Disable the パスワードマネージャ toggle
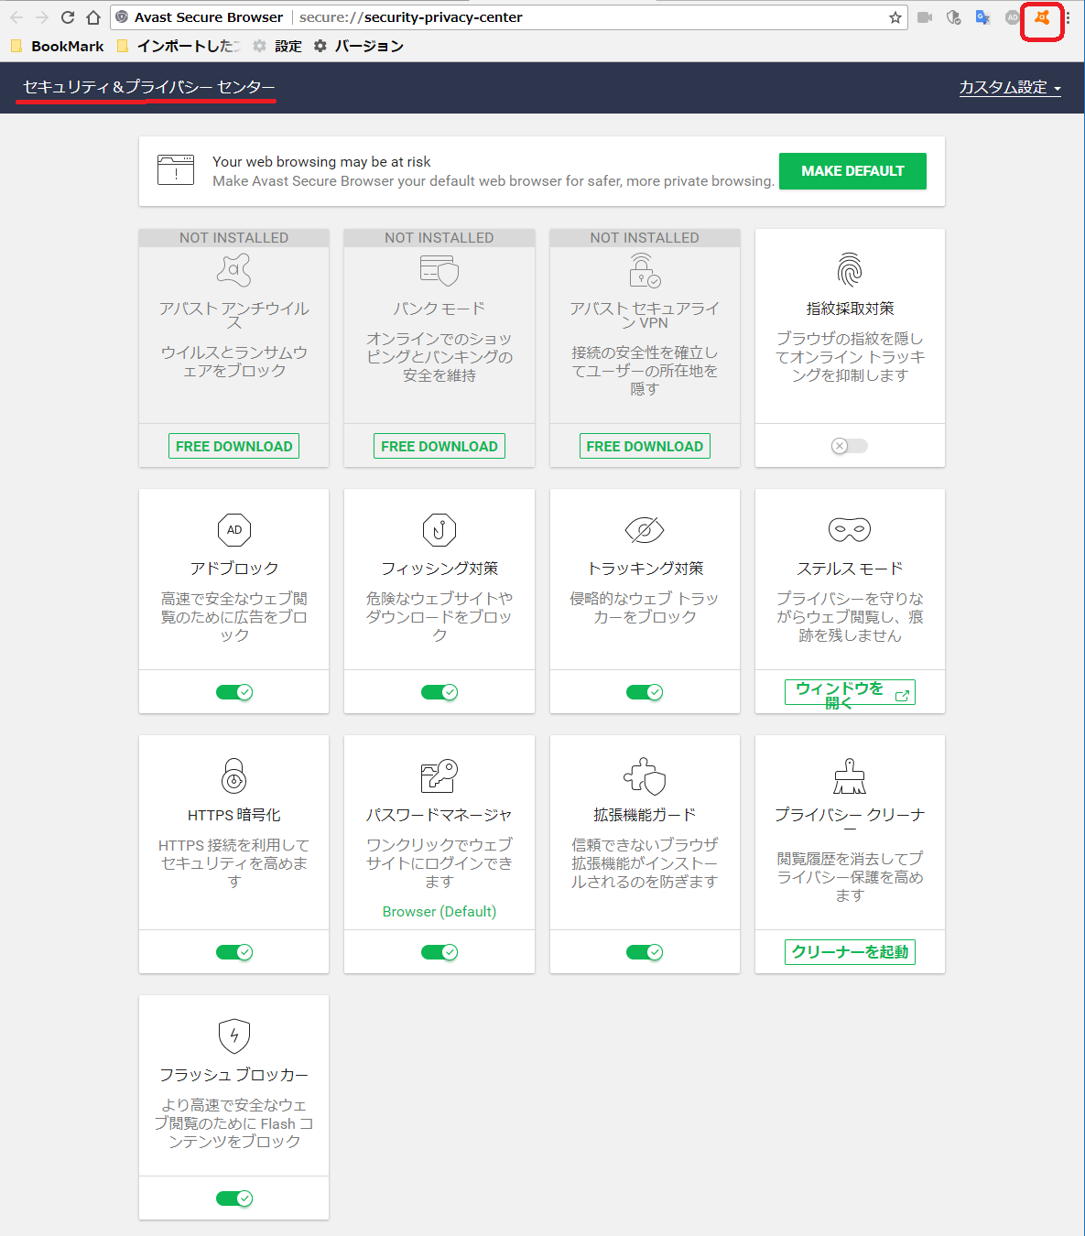 pyautogui.click(x=439, y=952)
